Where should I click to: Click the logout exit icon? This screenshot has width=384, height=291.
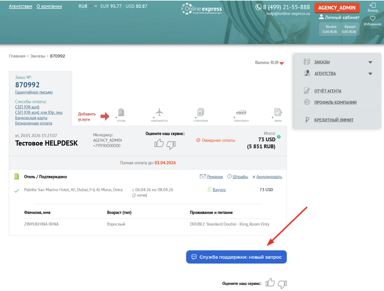coord(372,5)
